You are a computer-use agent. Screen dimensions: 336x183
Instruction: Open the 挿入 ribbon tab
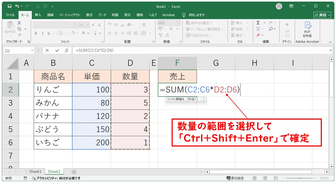[38, 15]
